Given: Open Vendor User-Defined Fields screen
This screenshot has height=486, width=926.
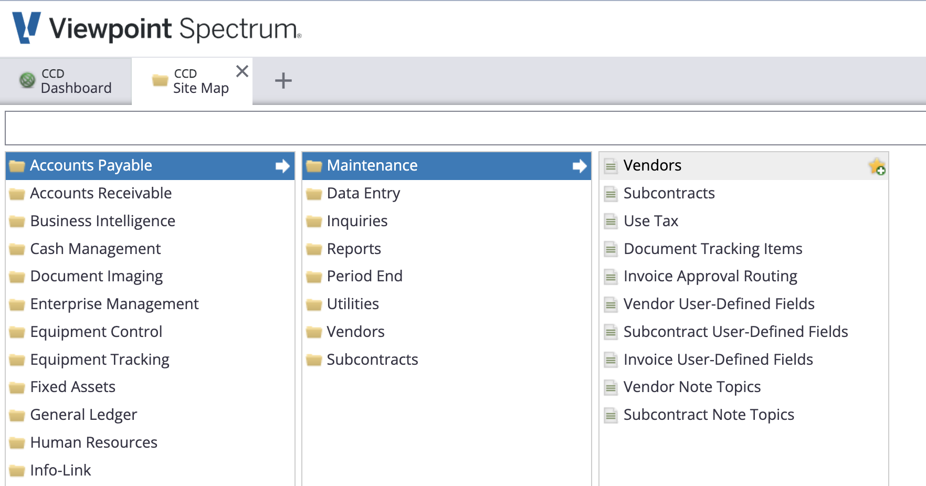Looking at the screenshot, I should click(x=744, y=304).
